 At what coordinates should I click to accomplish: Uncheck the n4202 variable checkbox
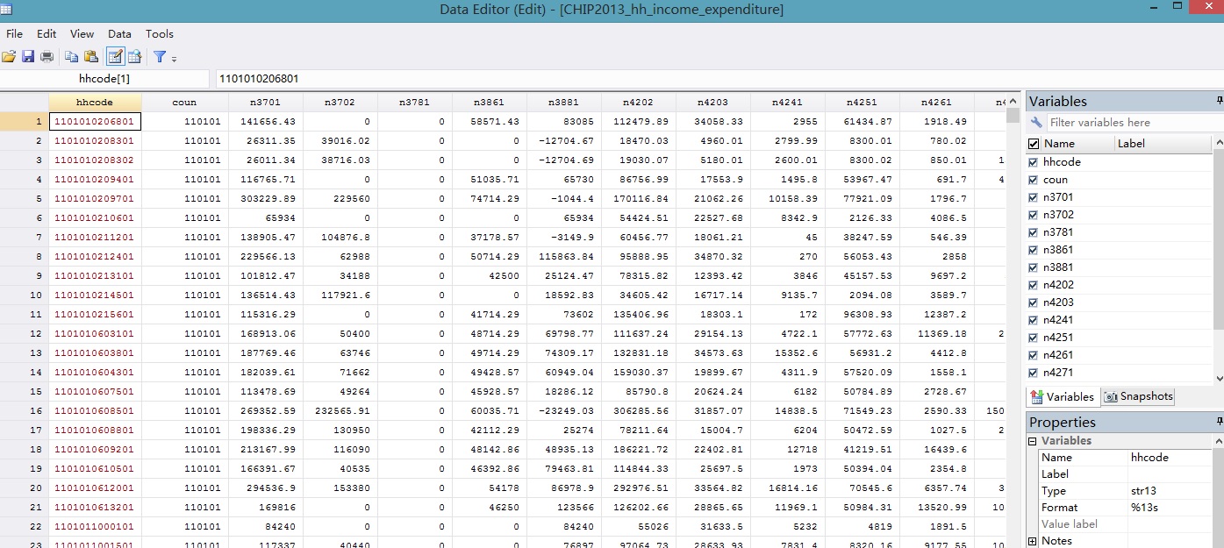pos(1034,285)
